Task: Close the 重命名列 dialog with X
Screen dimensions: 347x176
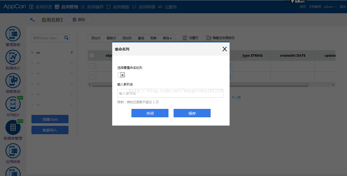Action: click(225, 49)
